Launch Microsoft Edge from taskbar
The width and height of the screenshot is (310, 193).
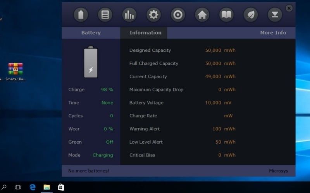click(x=33, y=187)
